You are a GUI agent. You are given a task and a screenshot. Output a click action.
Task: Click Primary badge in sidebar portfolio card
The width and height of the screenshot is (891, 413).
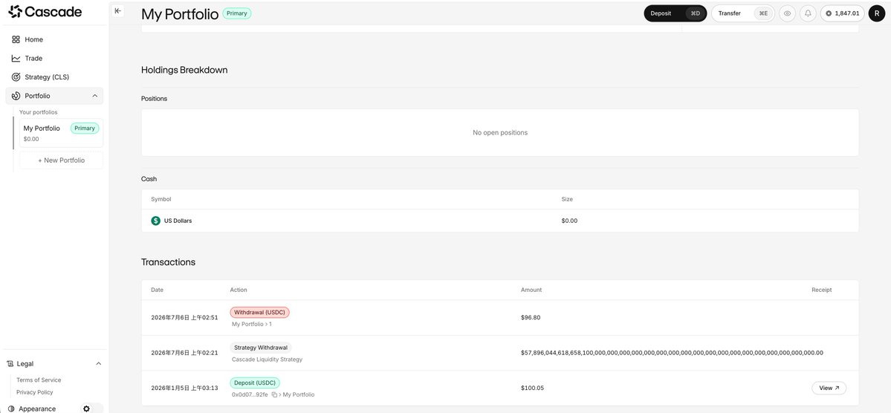85,129
